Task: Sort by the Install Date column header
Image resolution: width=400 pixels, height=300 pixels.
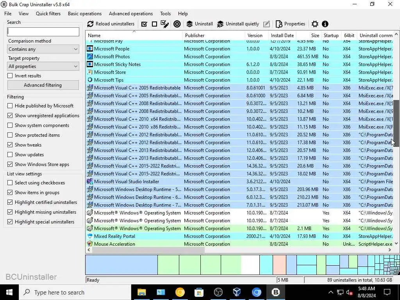Action: point(282,35)
